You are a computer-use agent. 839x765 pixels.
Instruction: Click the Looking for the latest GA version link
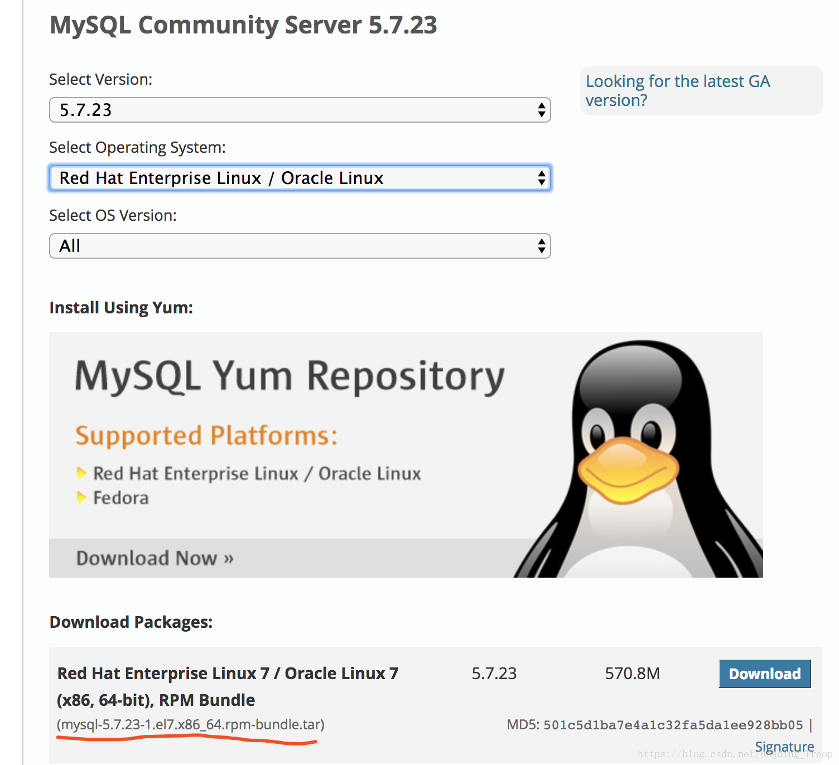tap(677, 90)
